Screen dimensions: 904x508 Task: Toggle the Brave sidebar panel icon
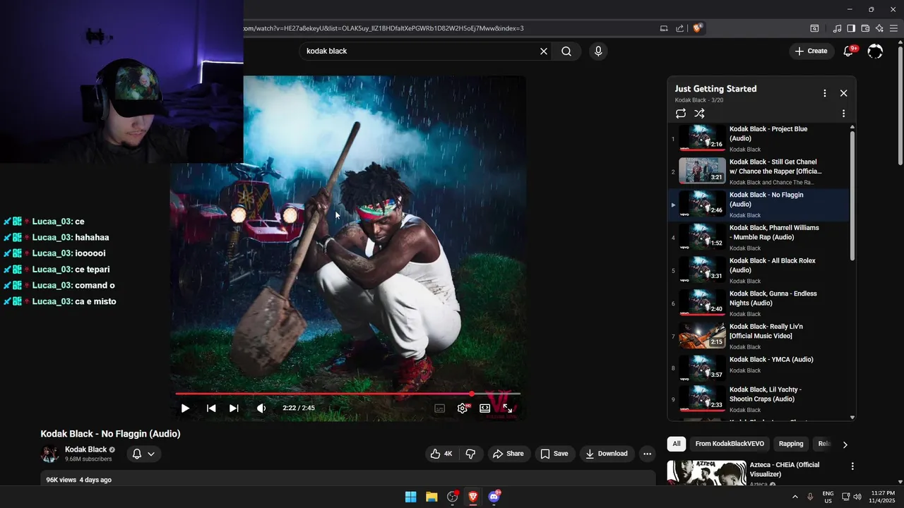[x=851, y=28]
